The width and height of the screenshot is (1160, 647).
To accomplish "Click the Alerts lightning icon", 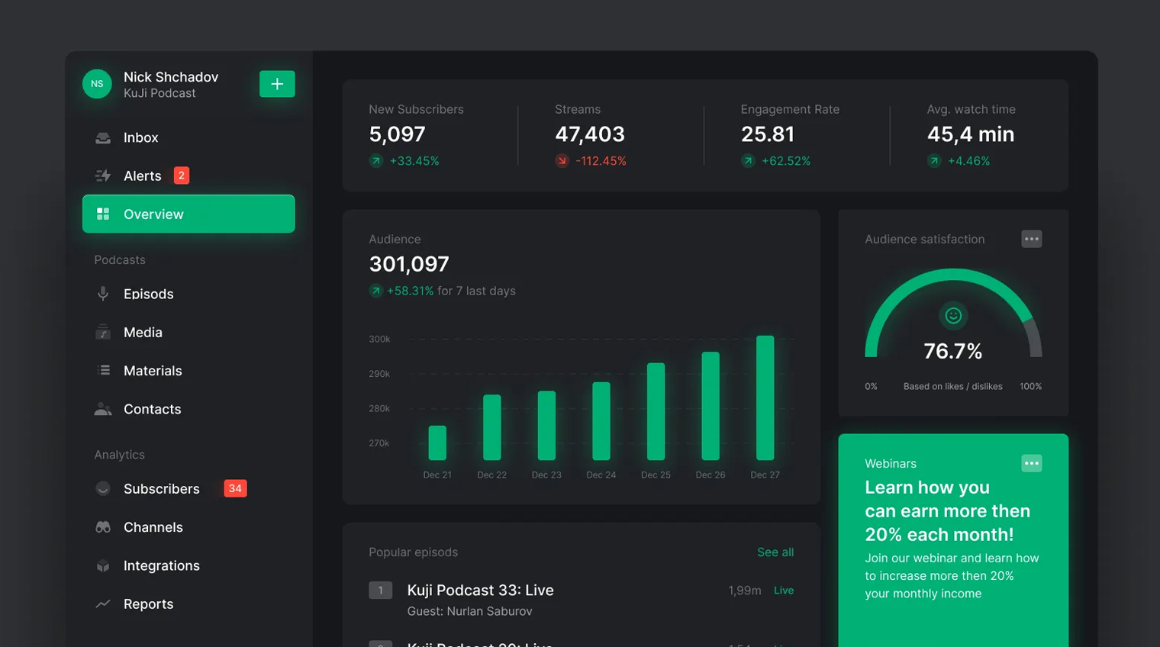I will click(103, 176).
